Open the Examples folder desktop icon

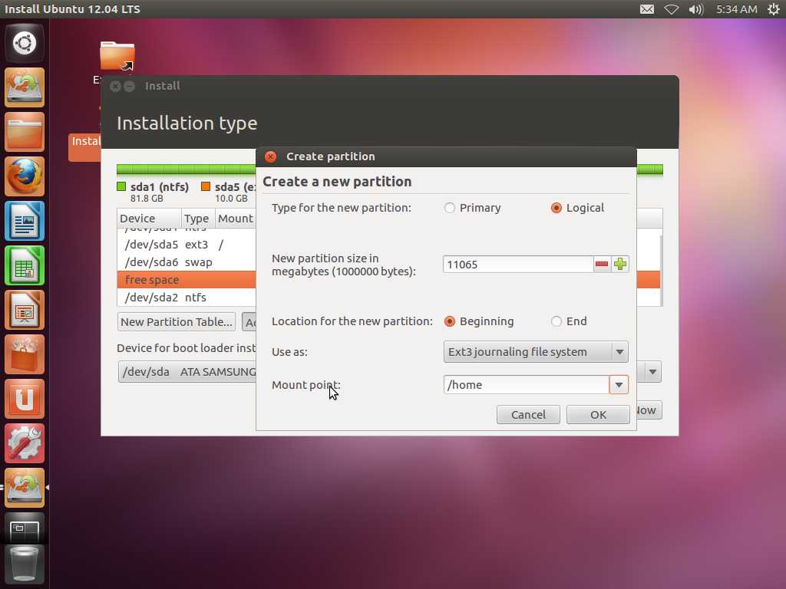(x=117, y=56)
